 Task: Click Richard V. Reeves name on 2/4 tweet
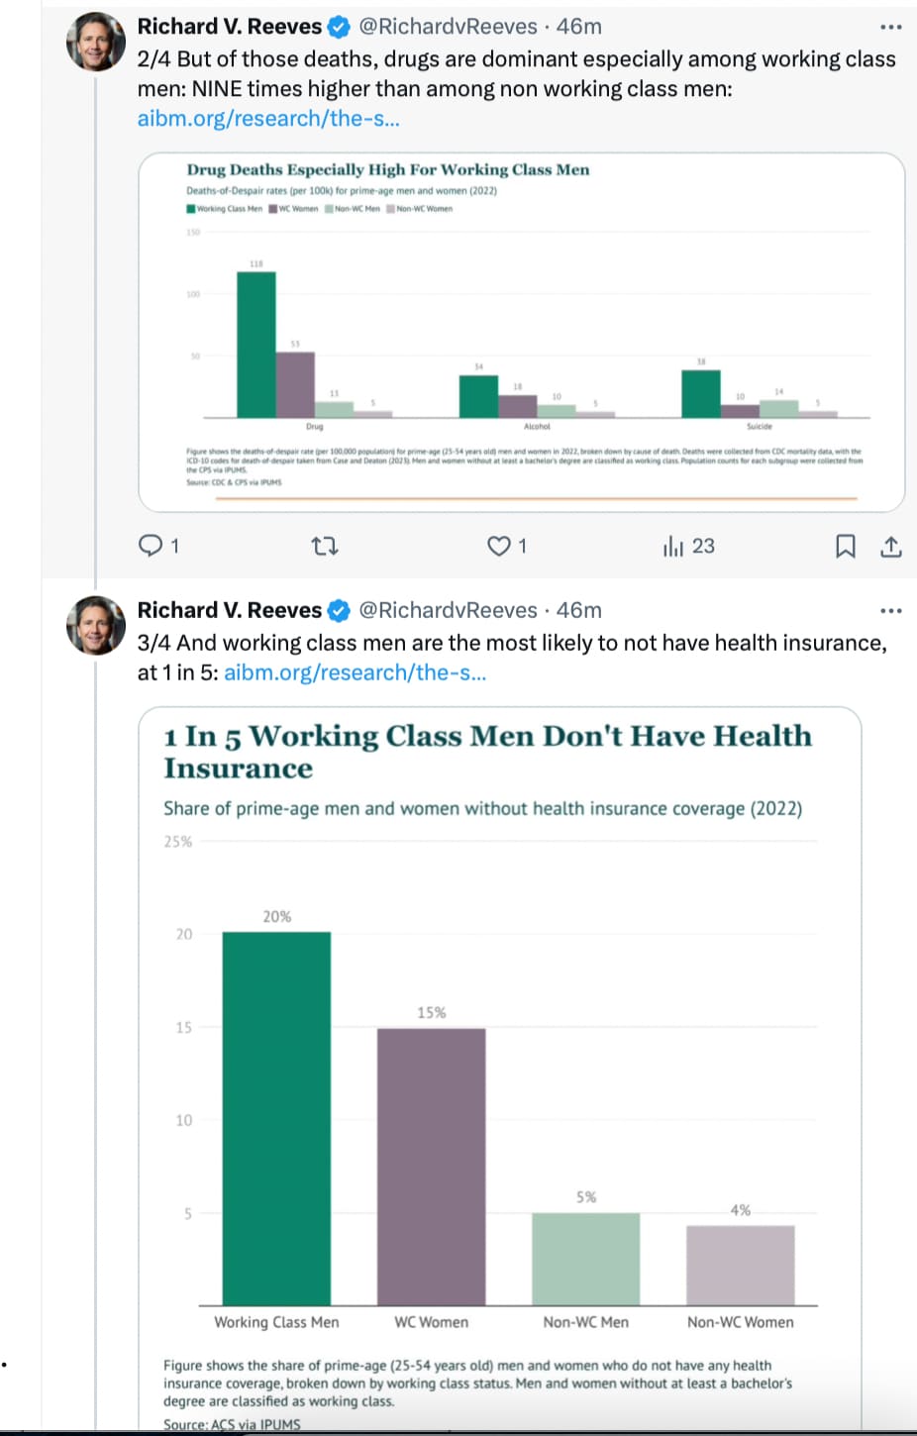click(x=230, y=27)
